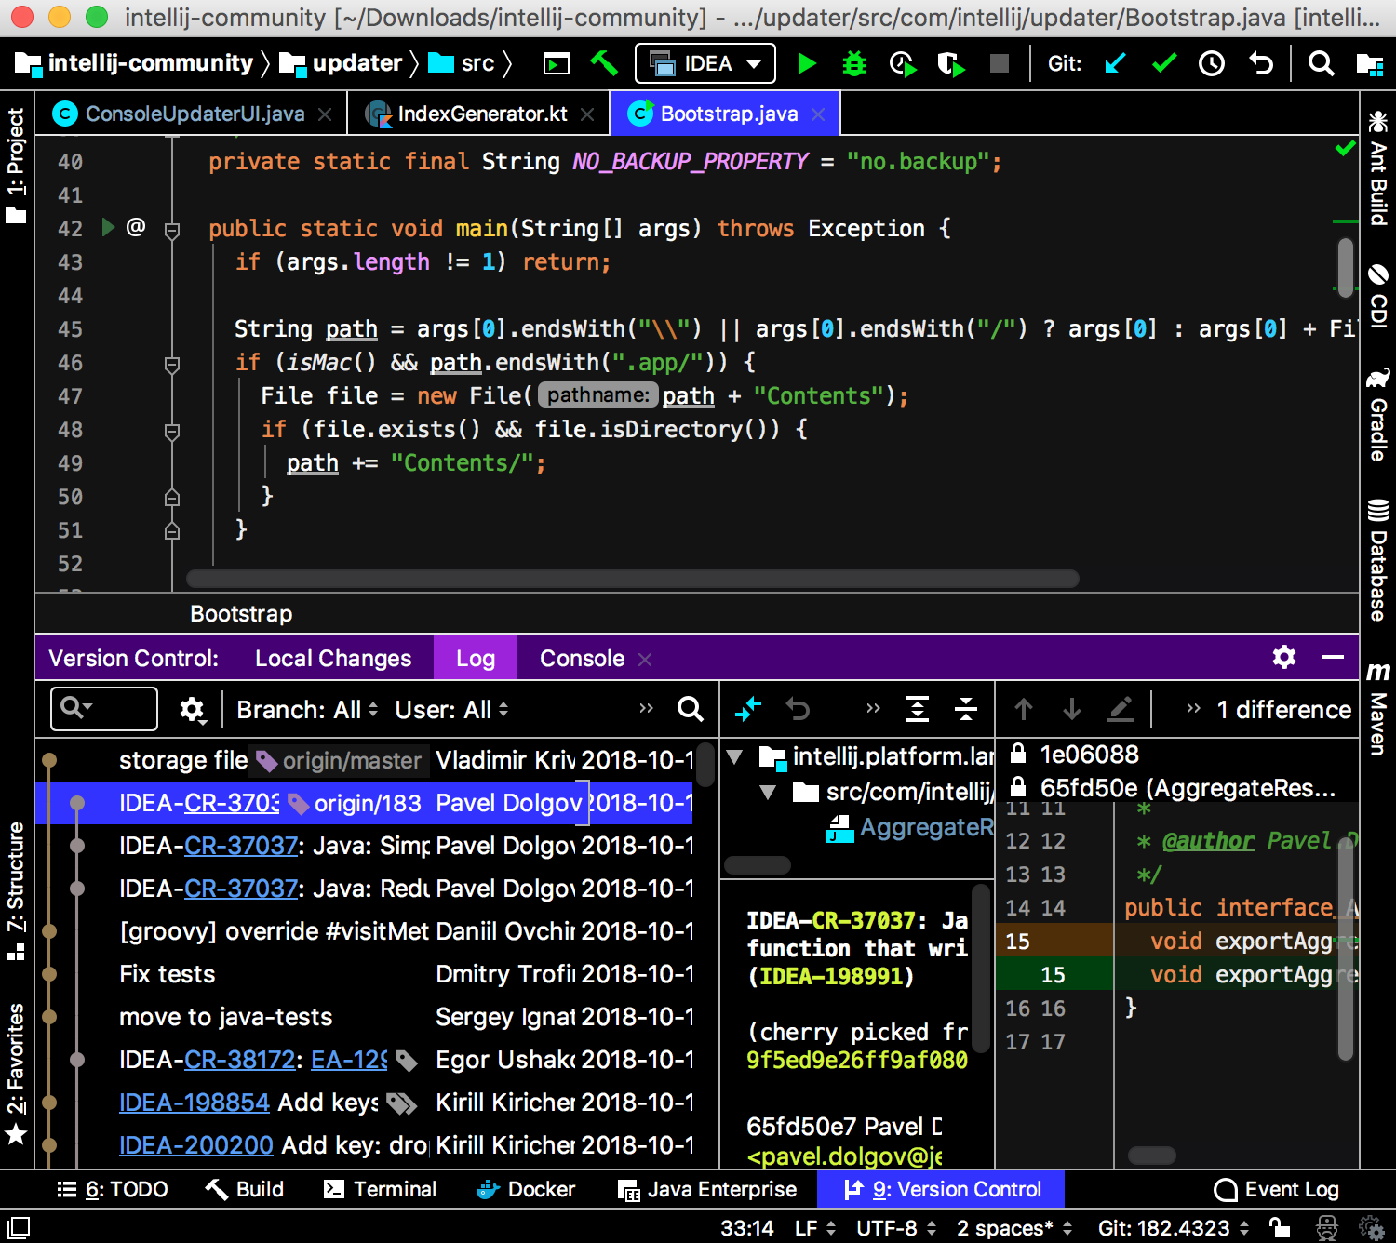Viewport: 1396px width, 1243px height.
Task: Show more log filters chevron
Action: coord(647,709)
